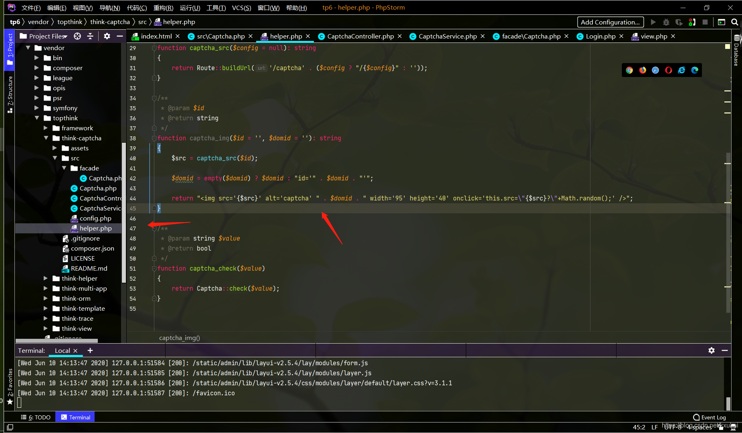Collapse the topthink folder
This screenshot has height=433, width=742.
tap(37, 118)
